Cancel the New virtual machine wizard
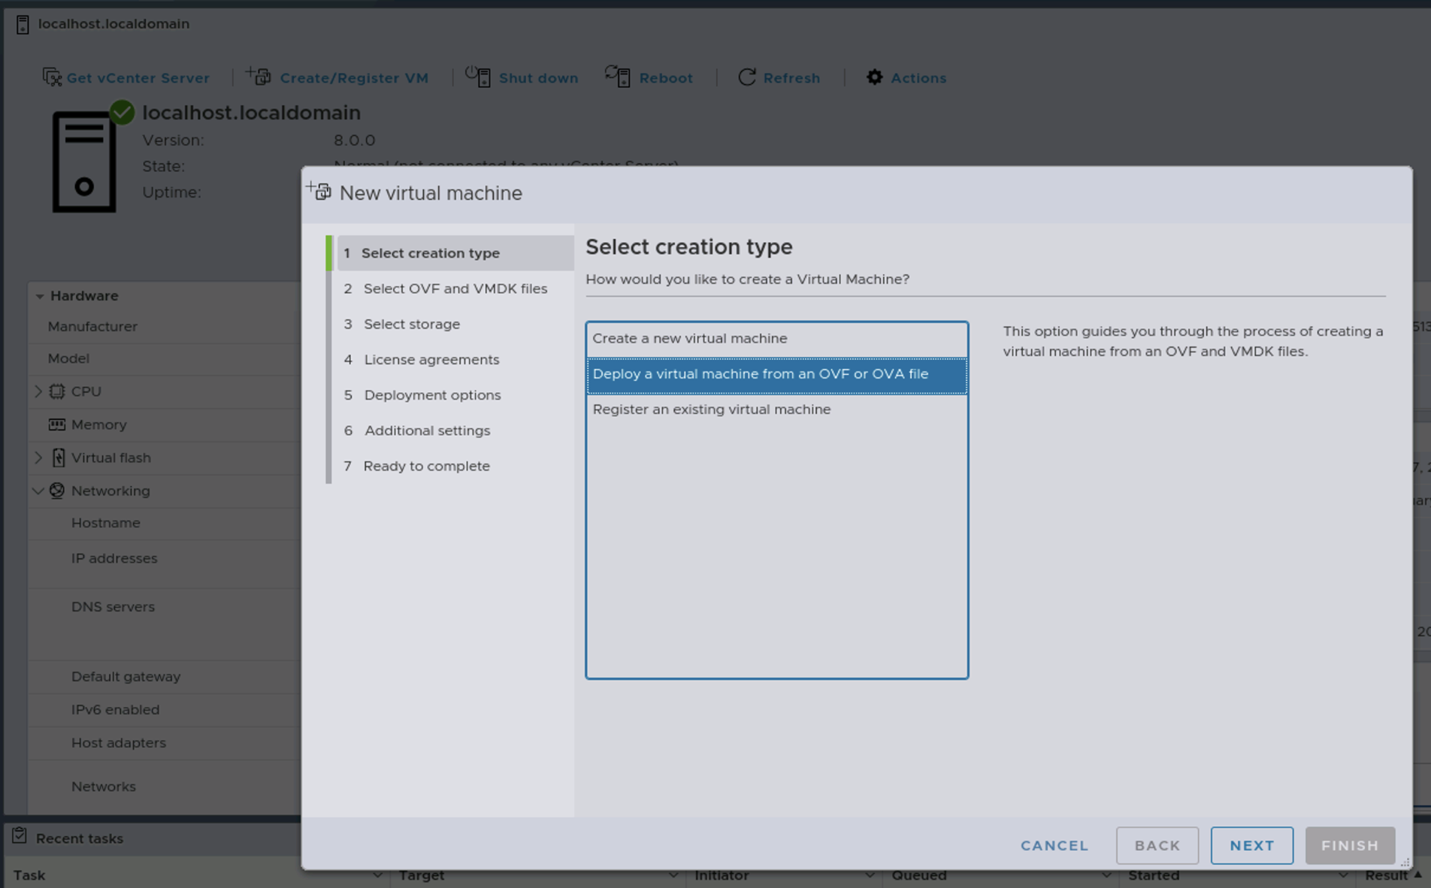 [x=1054, y=845]
